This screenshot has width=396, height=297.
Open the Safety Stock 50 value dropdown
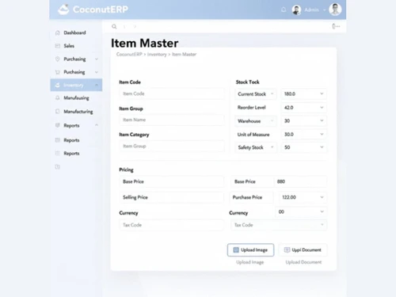pos(303,147)
